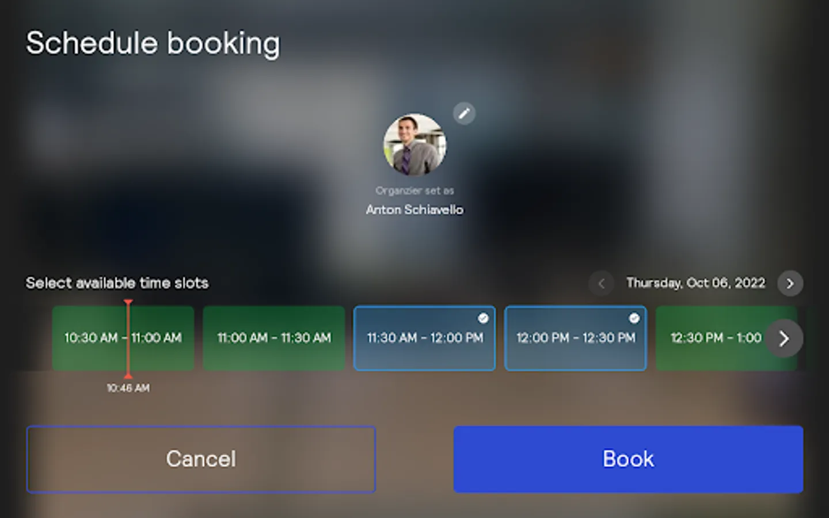The width and height of the screenshot is (829, 518).
Task: Deselect the 12:00 PM - 12:30 PM slot
Action: pyautogui.click(x=576, y=338)
